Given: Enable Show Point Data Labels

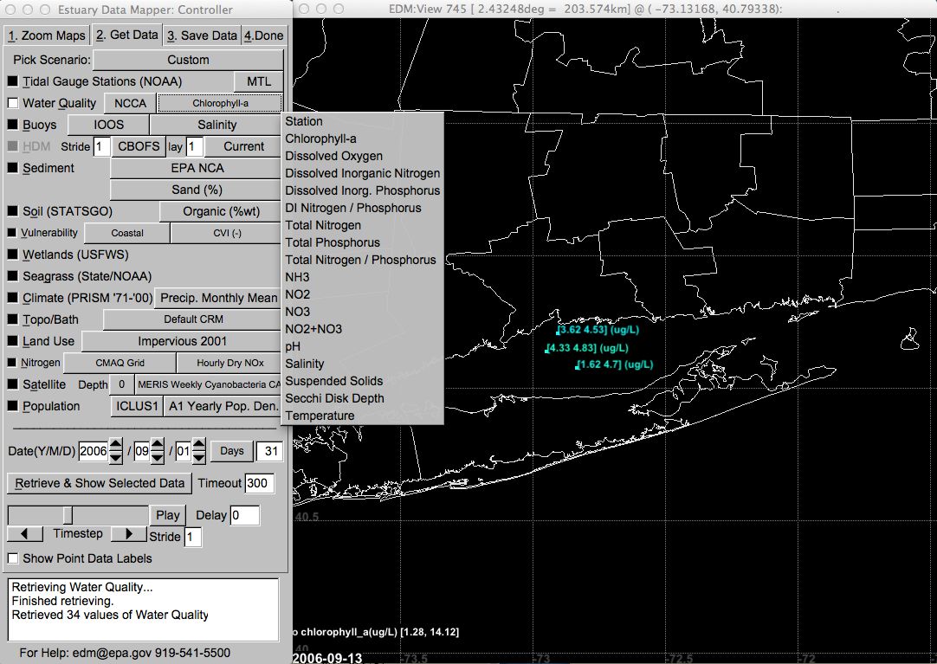Looking at the screenshot, I should click(13, 558).
